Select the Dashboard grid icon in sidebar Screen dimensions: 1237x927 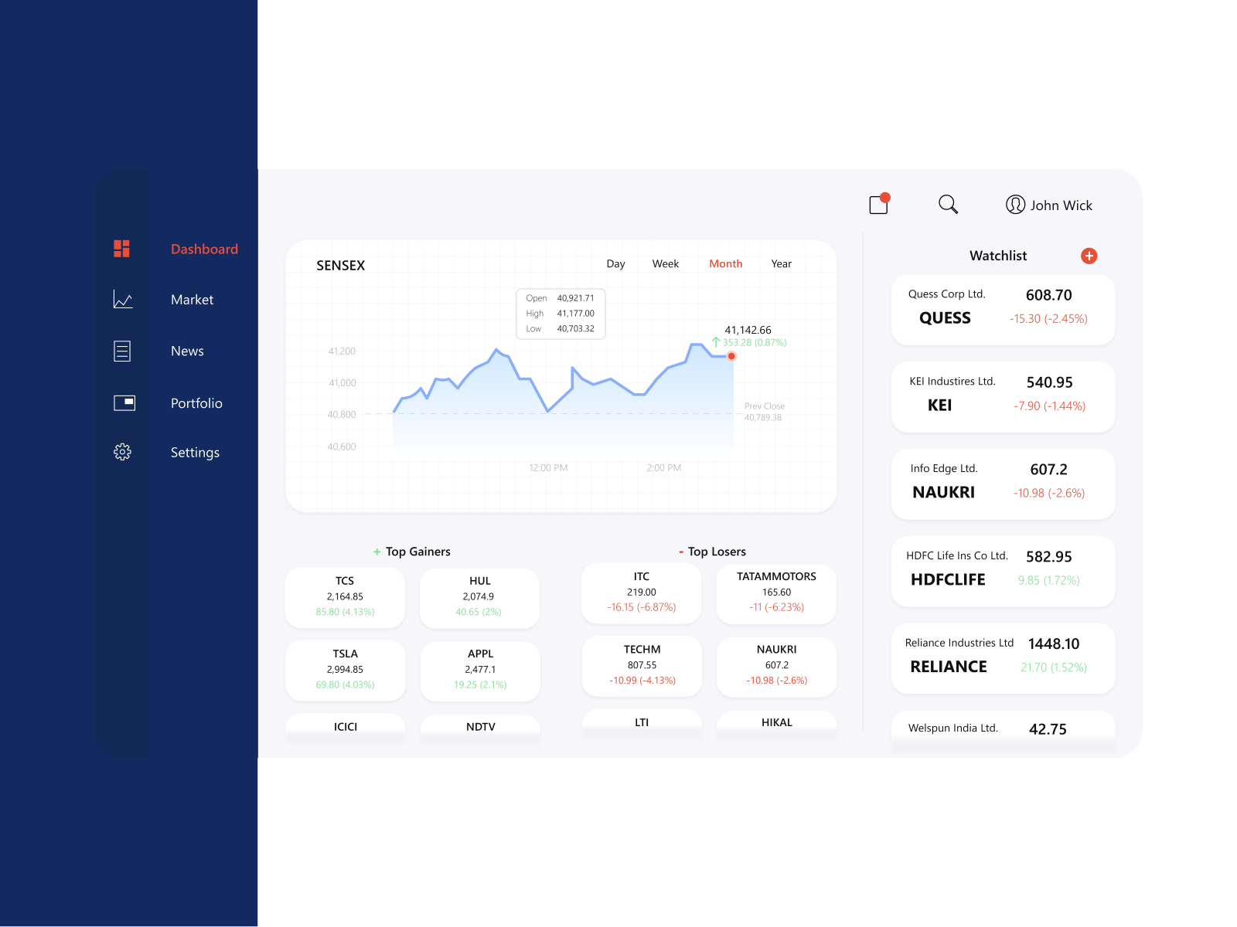[x=121, y=248]
